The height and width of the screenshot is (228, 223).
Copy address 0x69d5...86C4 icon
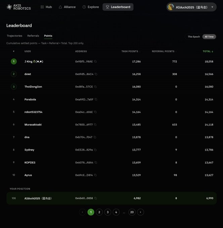pos(96,74)
